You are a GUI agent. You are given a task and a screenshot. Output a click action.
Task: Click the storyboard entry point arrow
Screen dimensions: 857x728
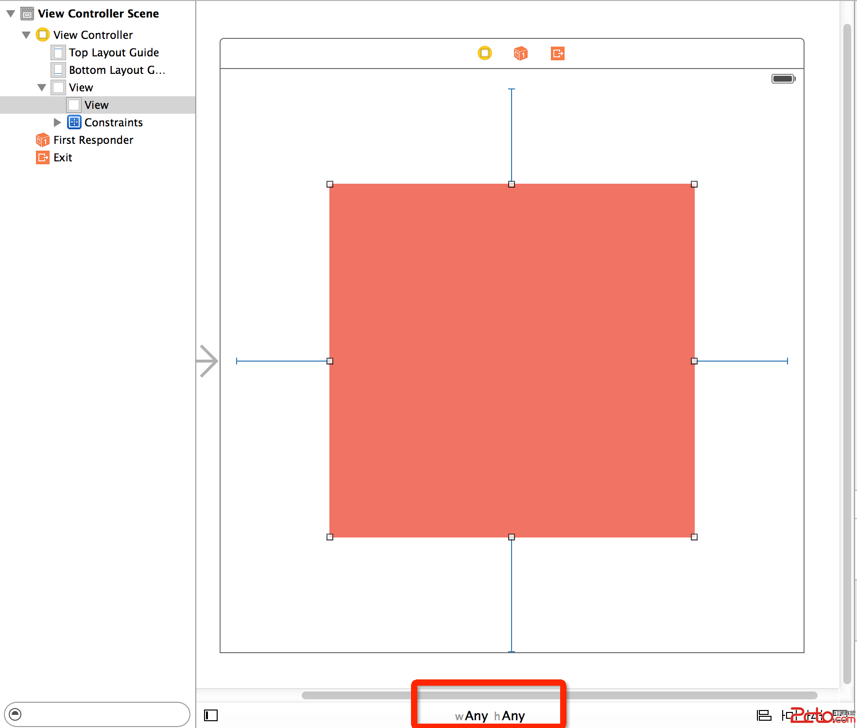tap(207, 361)
